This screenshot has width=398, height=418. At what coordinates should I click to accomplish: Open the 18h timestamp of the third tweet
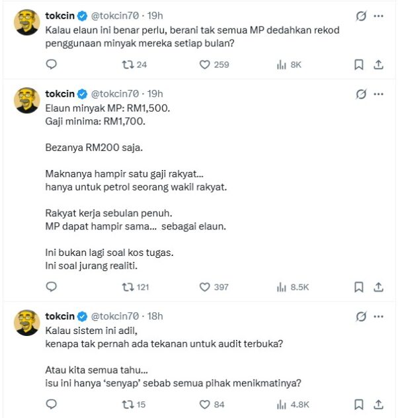(156, 316)
